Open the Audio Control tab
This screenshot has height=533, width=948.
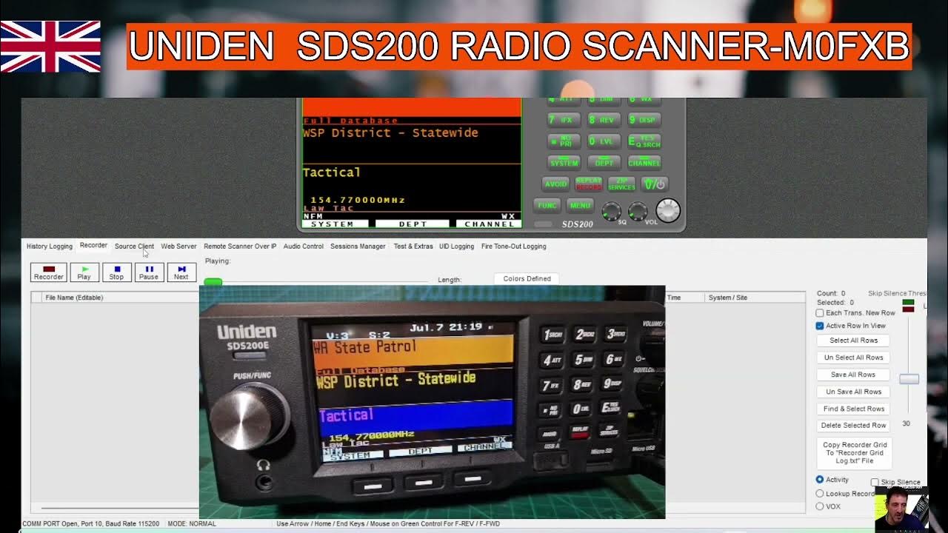(304, 247)
